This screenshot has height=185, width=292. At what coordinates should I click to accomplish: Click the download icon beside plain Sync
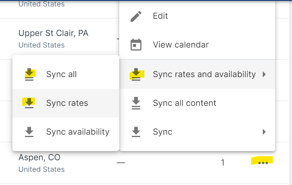[x=136, y=132]
